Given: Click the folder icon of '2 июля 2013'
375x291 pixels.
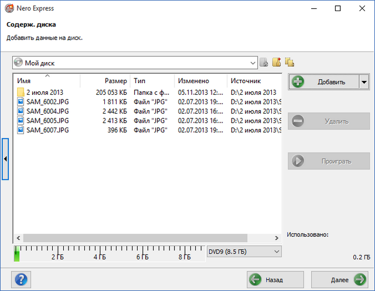Looking at the screenshot, I should 21,93.
